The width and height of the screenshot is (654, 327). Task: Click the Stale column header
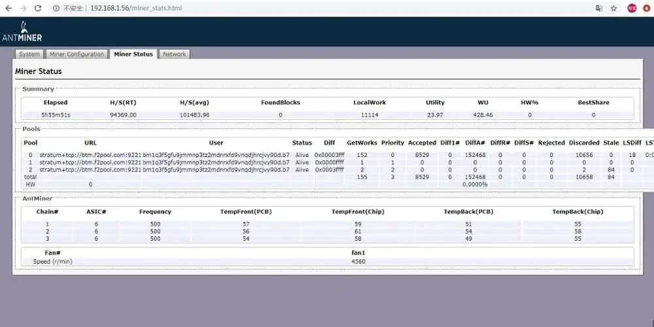(611, 143)
